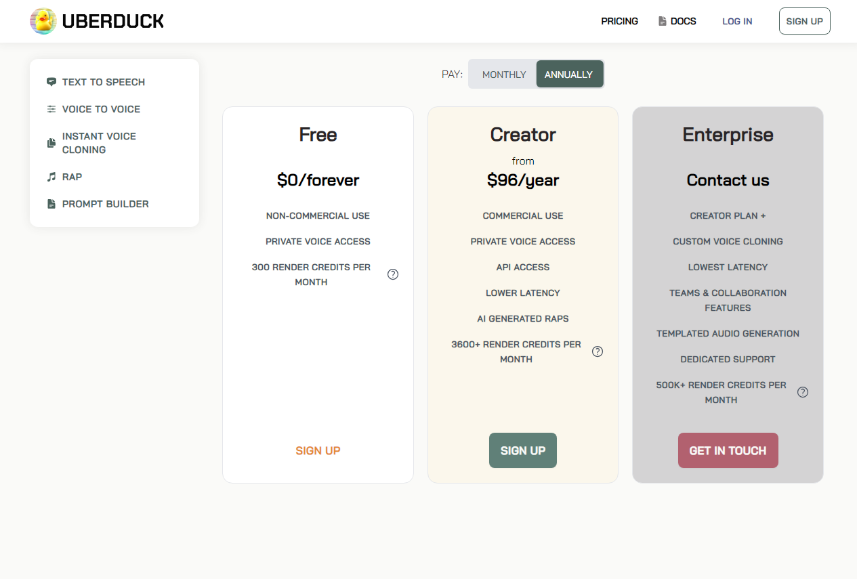Click Templated Audio Generation text

point(728,334)
